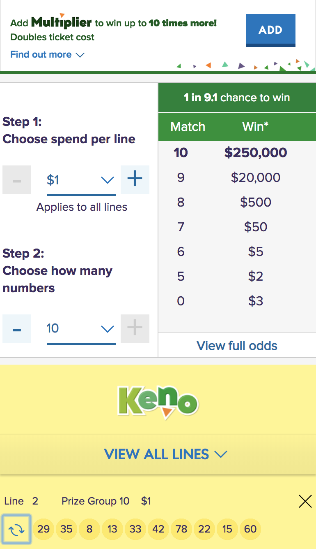Click the plus icon to increase spend per line

tap(135, 180)
